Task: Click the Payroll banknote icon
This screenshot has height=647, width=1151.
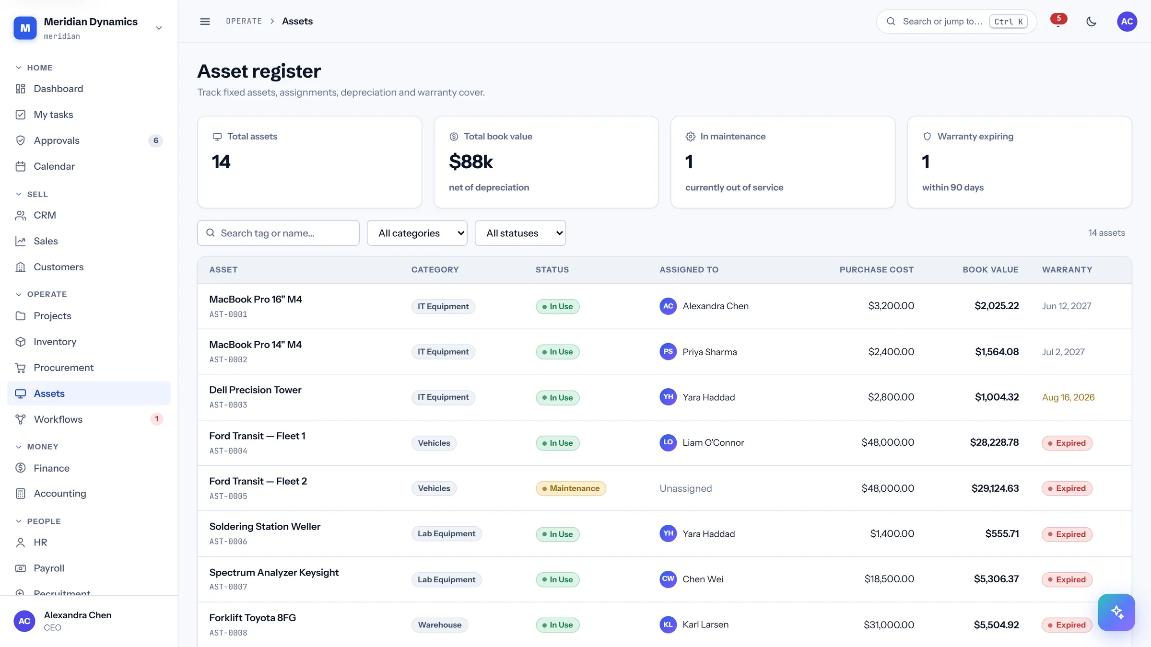Action: (21, 568)
